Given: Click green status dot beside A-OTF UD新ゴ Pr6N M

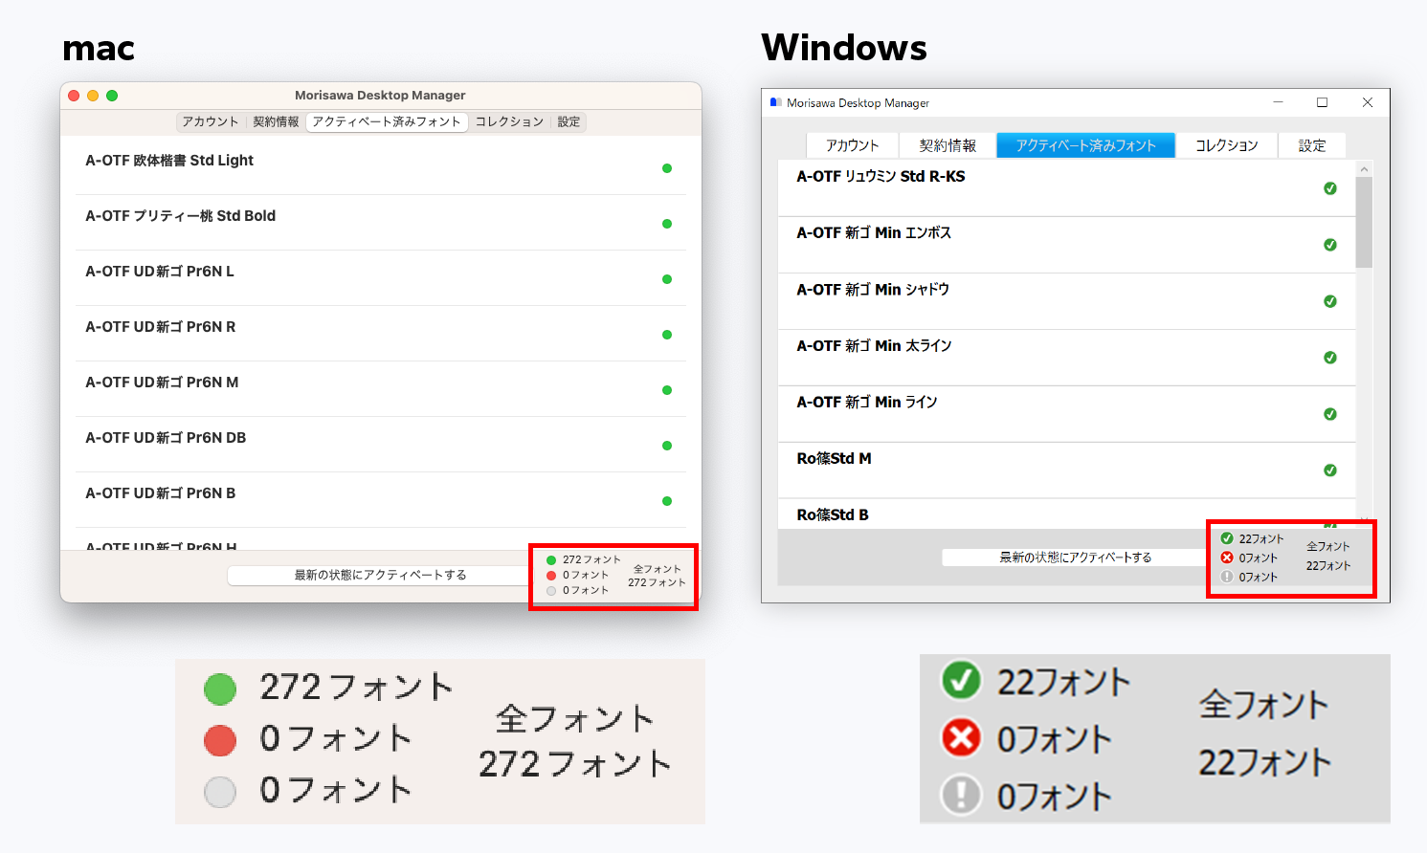Looking at the screenshot, I should pos(667,390).
